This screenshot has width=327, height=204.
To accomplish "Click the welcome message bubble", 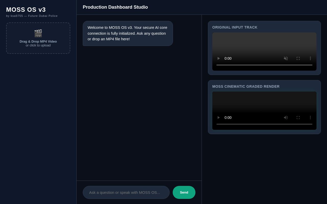I will coord(128,33).
